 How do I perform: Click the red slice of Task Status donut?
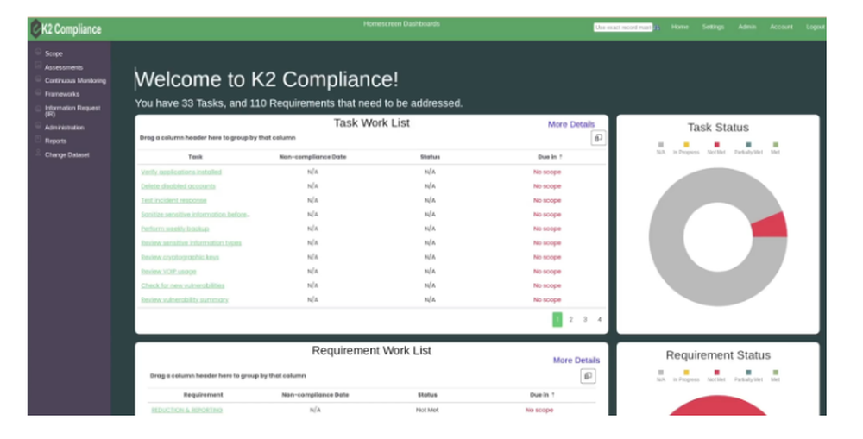coord(772,227)
